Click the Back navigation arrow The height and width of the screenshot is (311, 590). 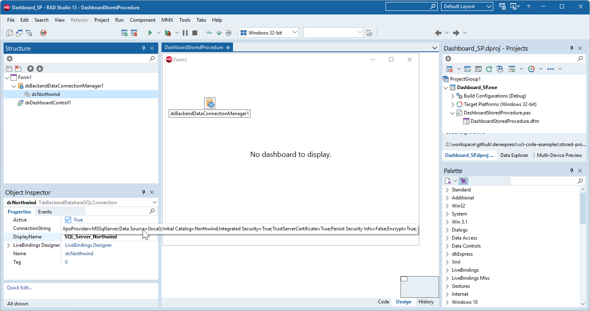point(438,33)
